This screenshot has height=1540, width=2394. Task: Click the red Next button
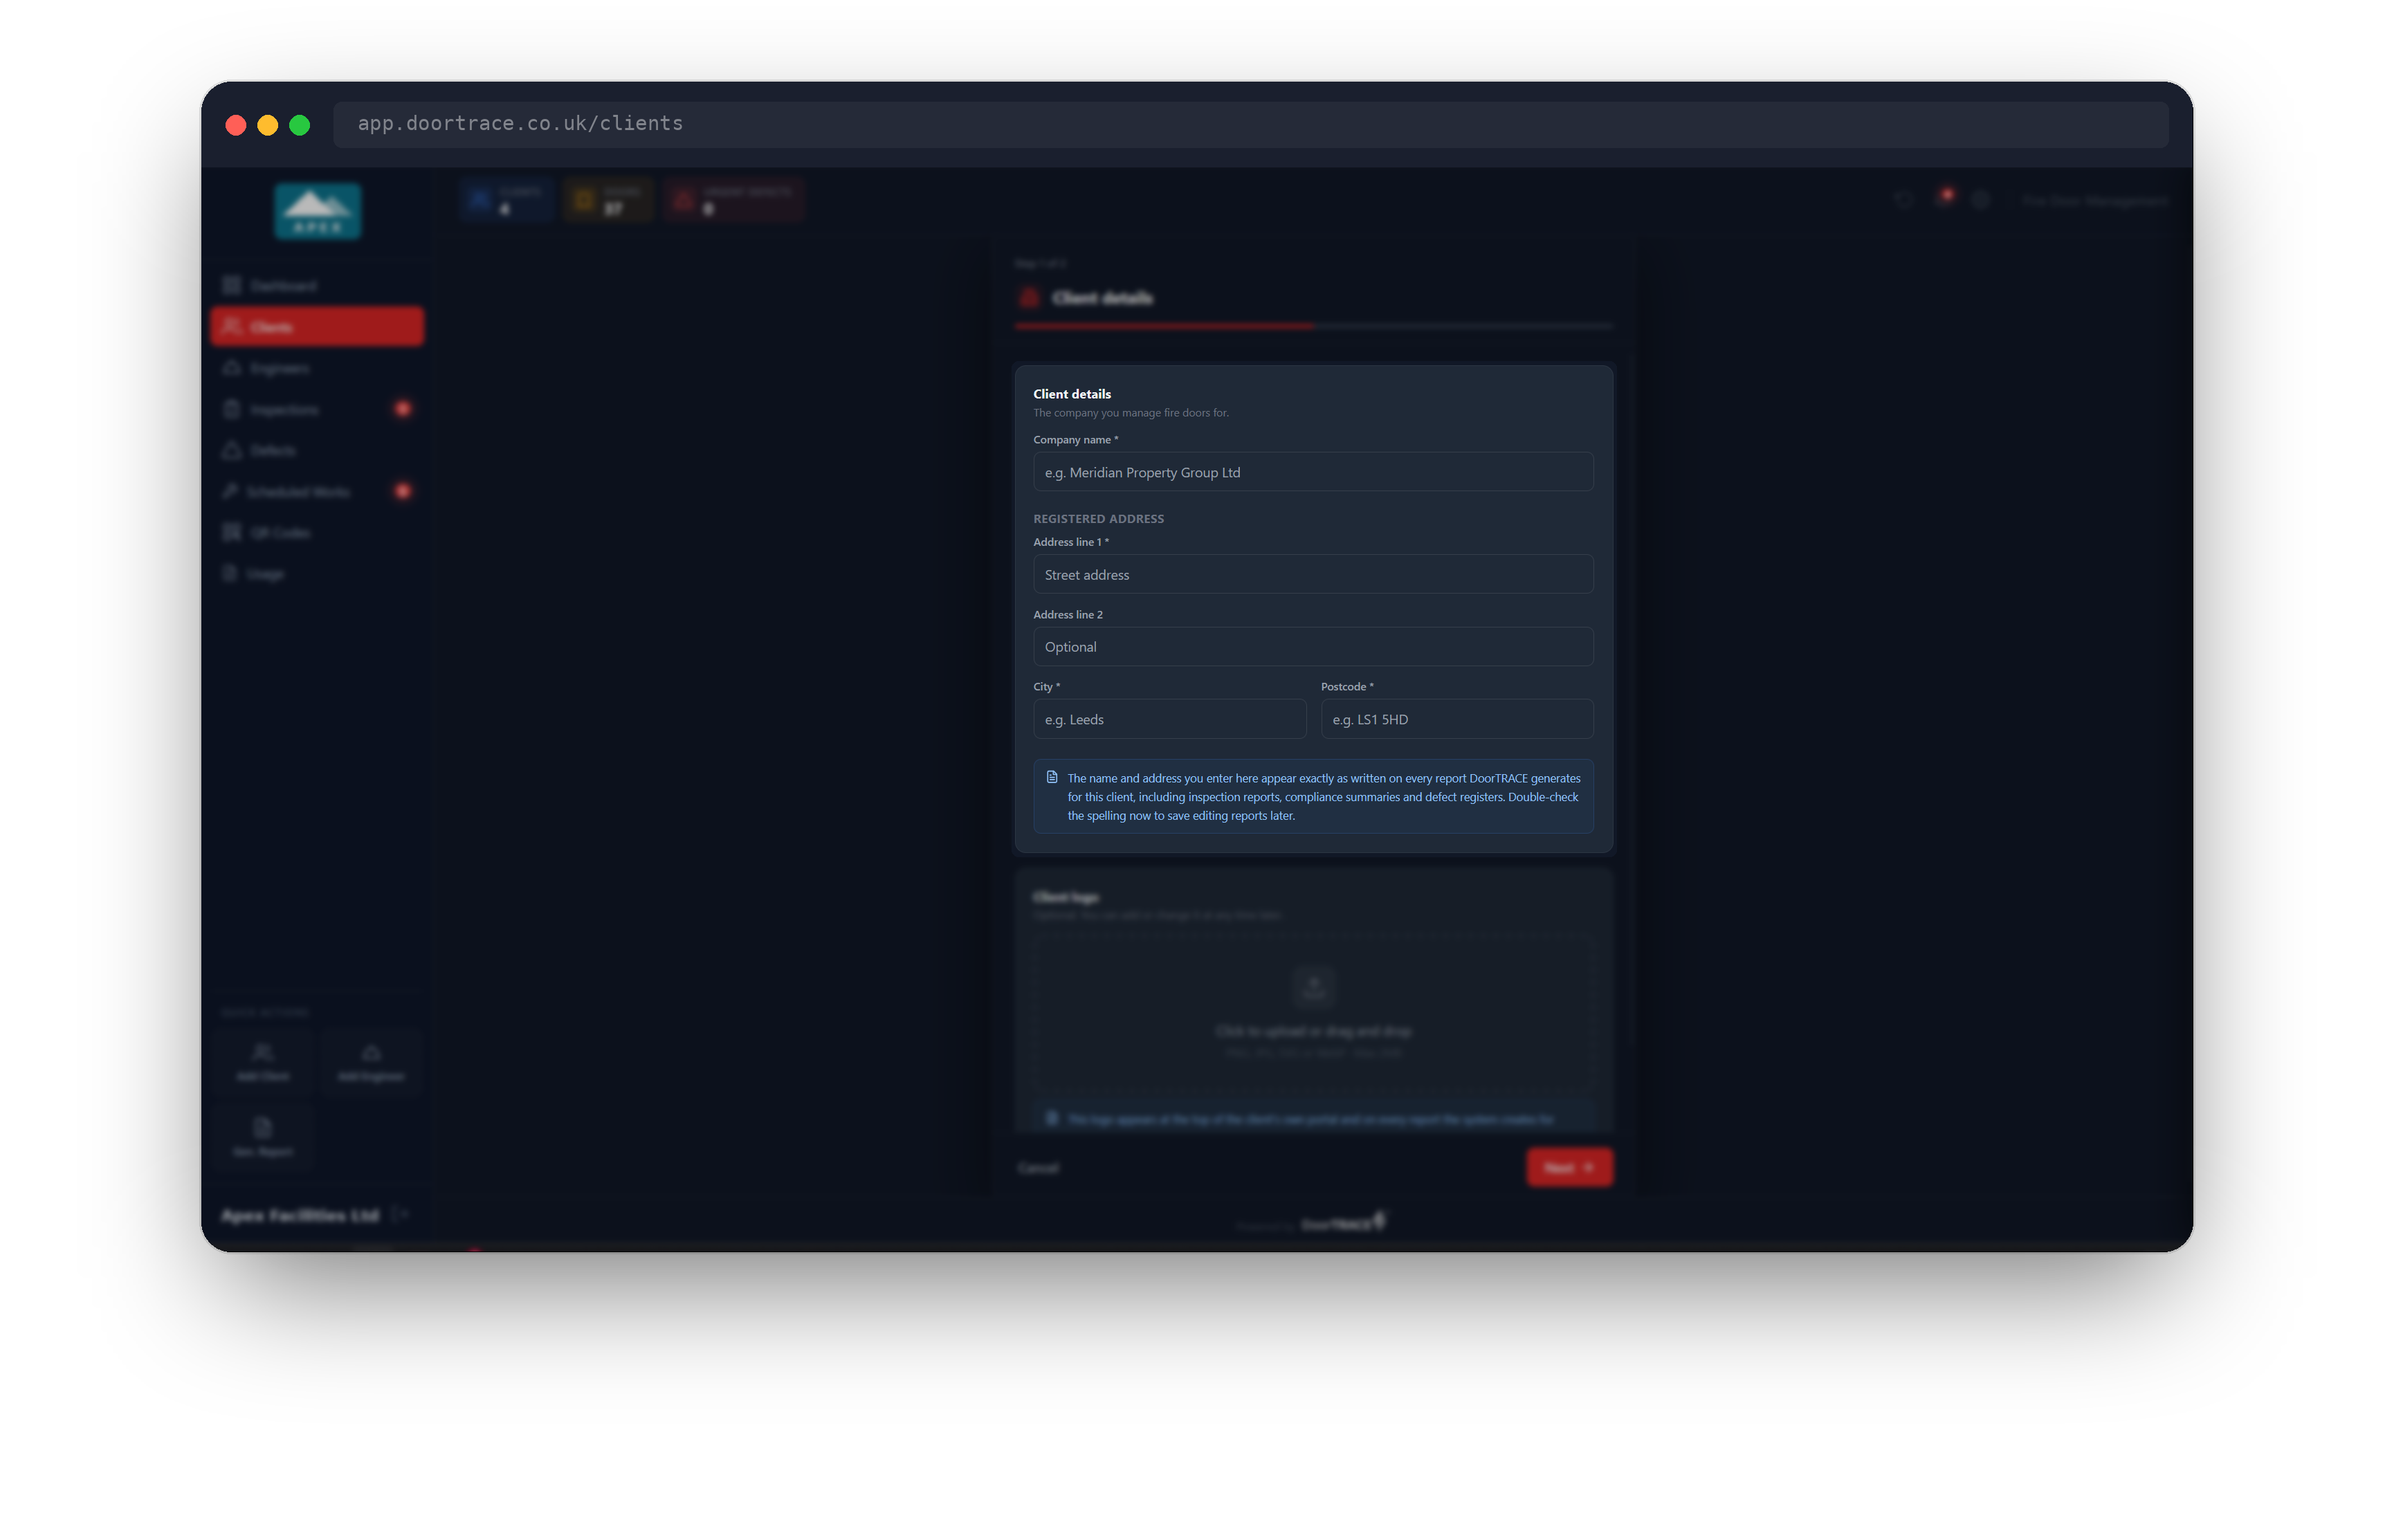click(1569, 1168)
